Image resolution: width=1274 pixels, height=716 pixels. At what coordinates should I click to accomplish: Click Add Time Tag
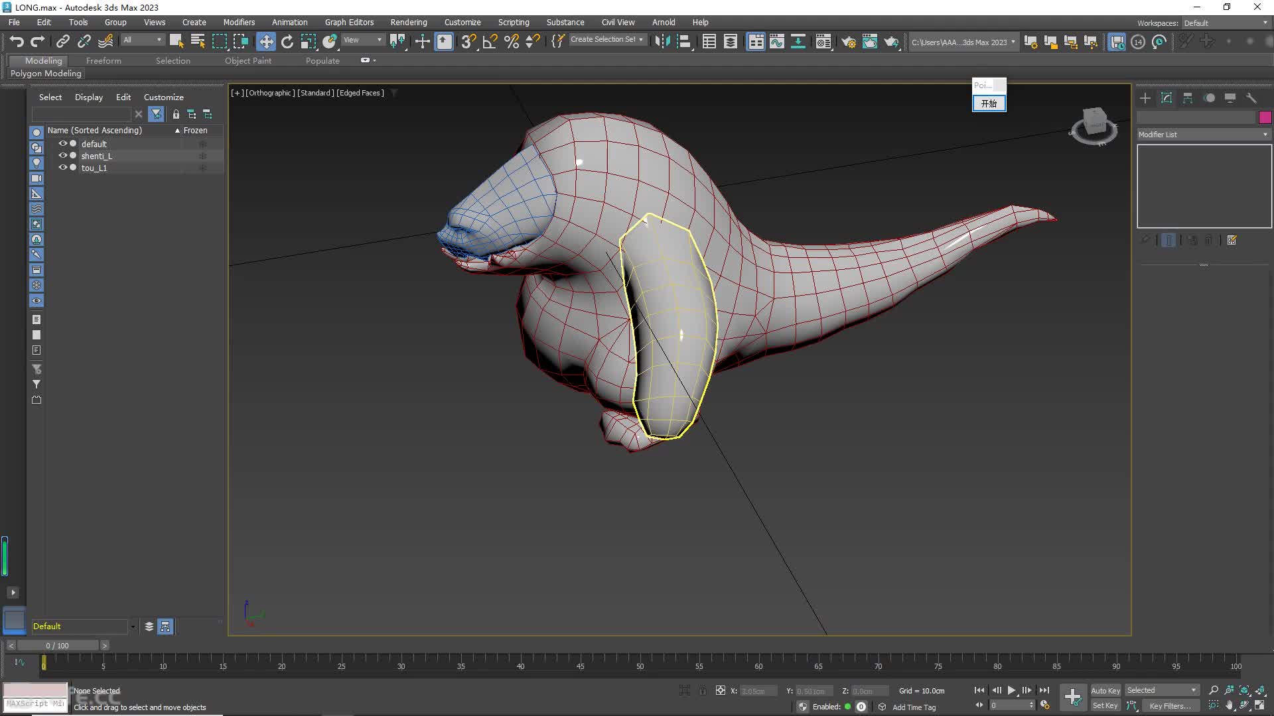(914, 707)
